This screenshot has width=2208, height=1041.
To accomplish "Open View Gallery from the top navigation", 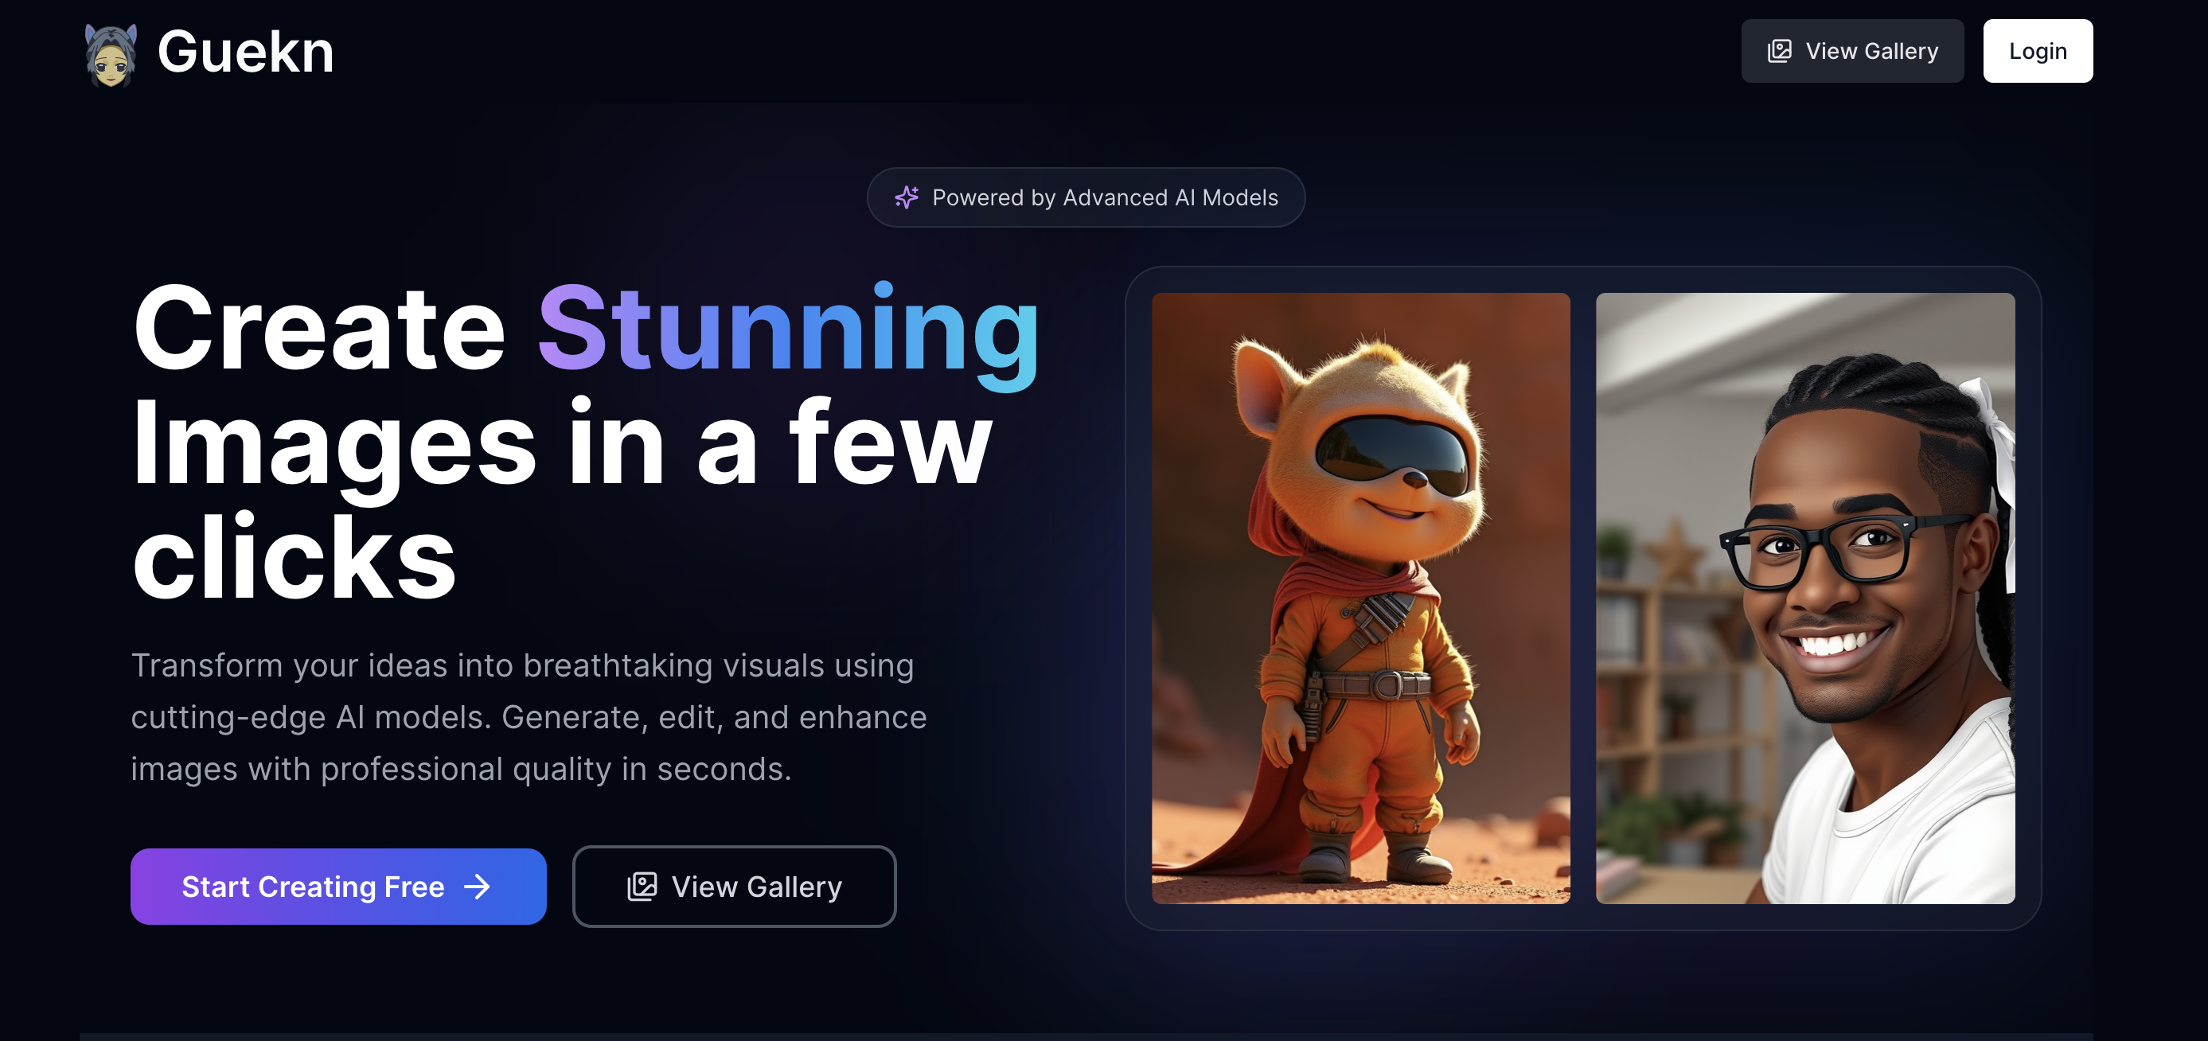I will pos(1851,52).
